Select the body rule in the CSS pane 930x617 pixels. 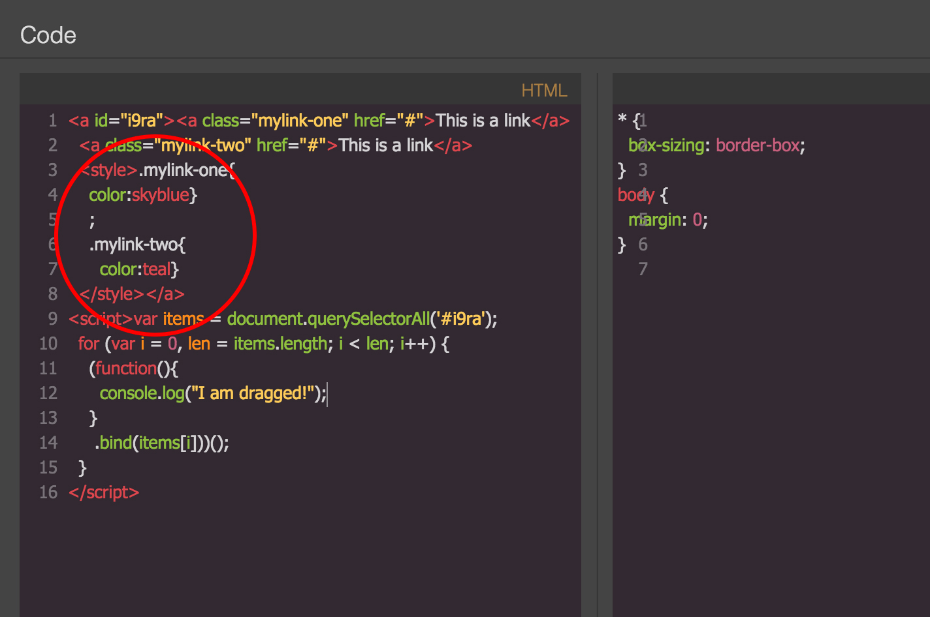(x=635, y=194)
